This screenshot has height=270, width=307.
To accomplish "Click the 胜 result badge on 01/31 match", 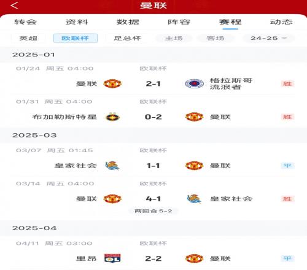I will tap(287, 117).
